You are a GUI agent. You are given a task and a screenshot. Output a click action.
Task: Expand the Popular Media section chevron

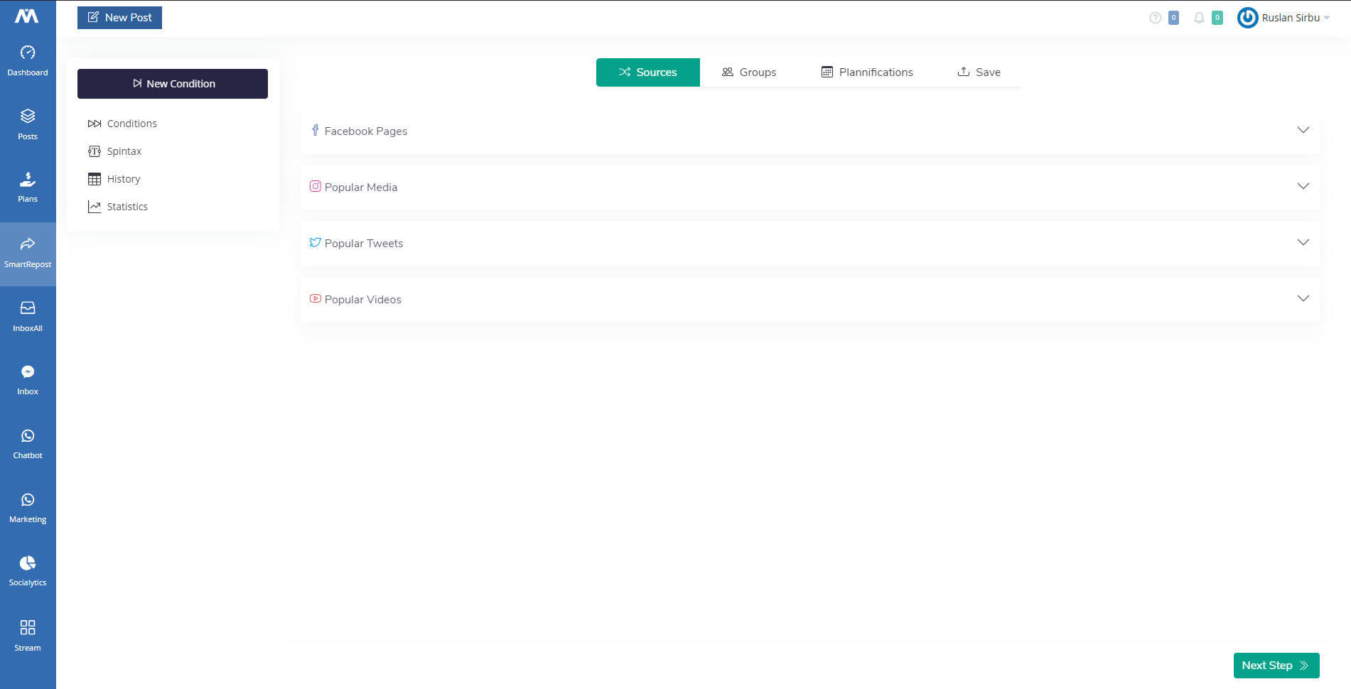click(1303, 186)
